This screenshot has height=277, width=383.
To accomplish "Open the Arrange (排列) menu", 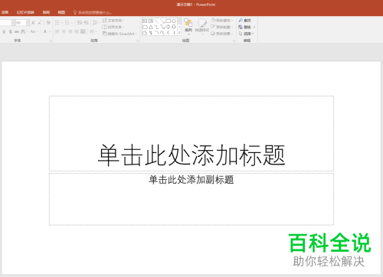I will 188,27.
